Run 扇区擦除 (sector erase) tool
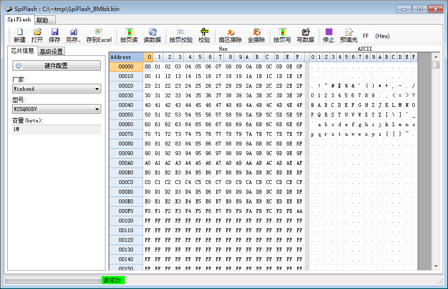The width and height of the screenshot is (448, 289). click(x=230, y=36)
